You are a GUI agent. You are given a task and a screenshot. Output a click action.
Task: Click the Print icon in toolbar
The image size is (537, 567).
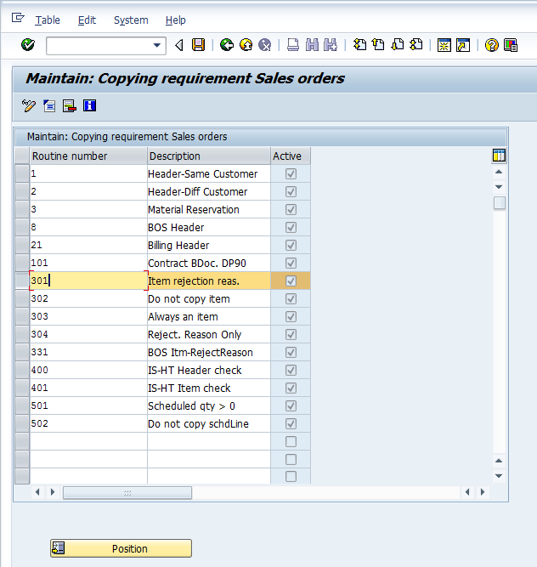[x=292, y=45]
